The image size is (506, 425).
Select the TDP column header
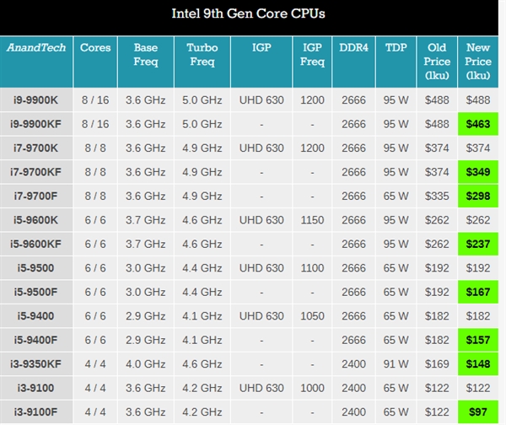[396, 48]
